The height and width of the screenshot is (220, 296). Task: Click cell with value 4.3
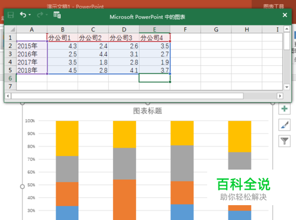[x=62, y=46]
